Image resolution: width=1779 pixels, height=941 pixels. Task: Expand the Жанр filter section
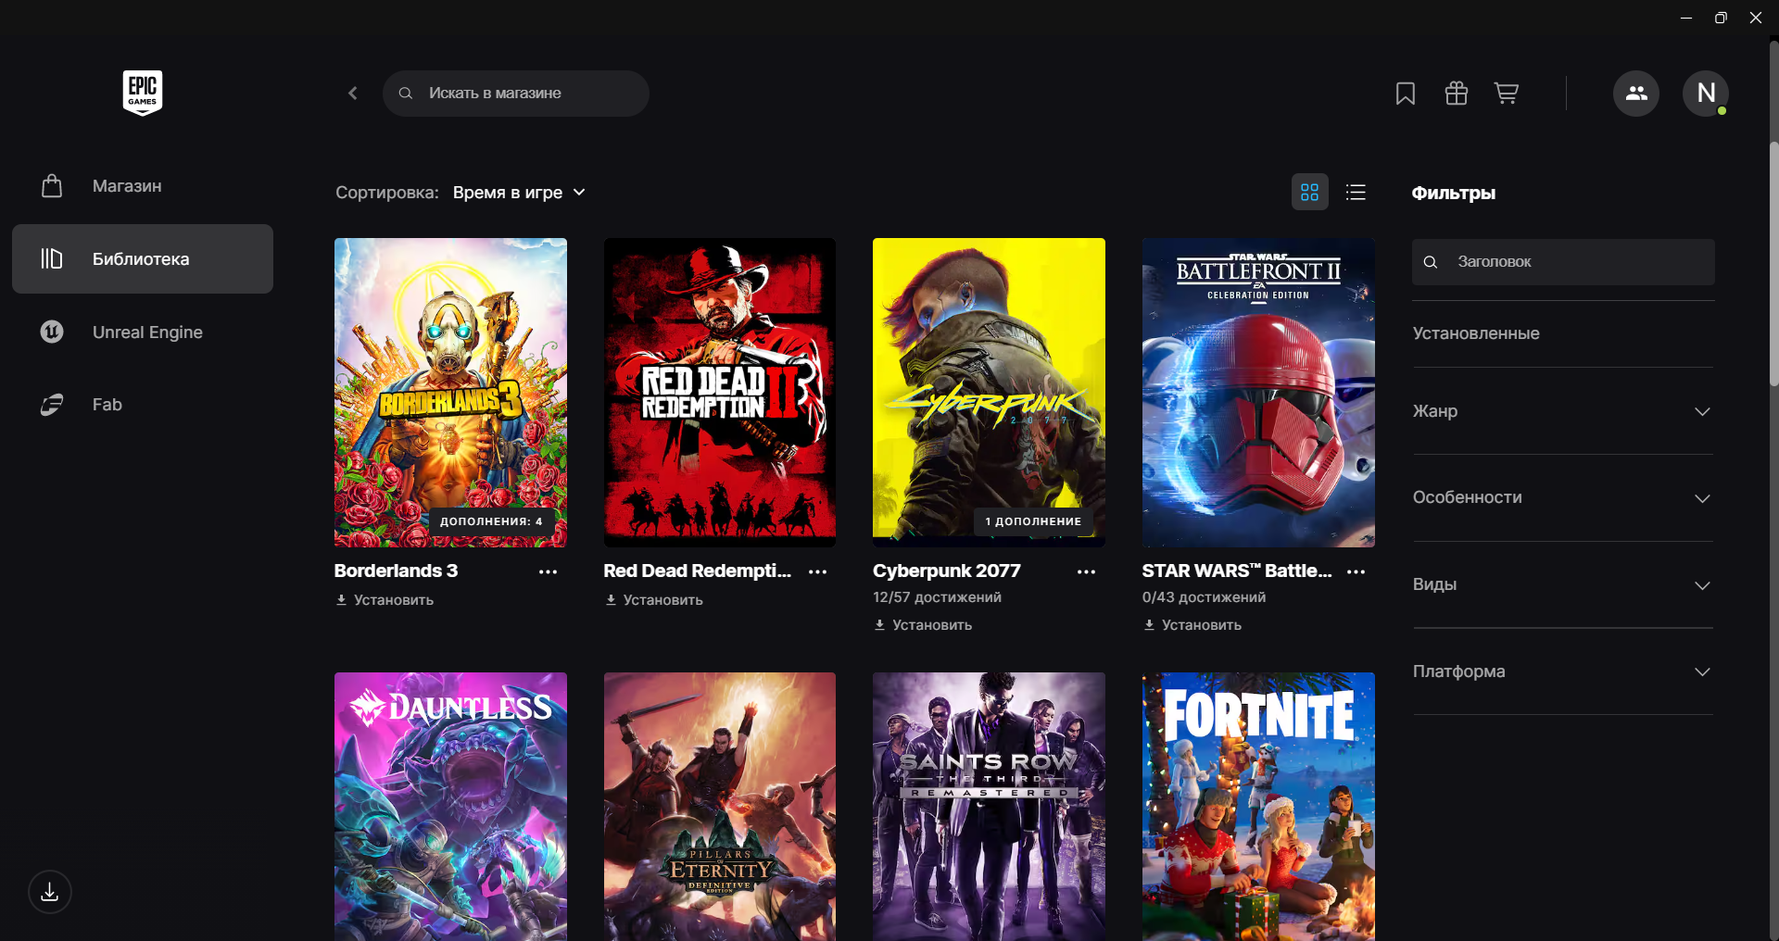coord(1563,411)
